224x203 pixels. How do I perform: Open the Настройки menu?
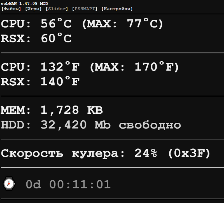pyautogui.click(x=118, y=9)
